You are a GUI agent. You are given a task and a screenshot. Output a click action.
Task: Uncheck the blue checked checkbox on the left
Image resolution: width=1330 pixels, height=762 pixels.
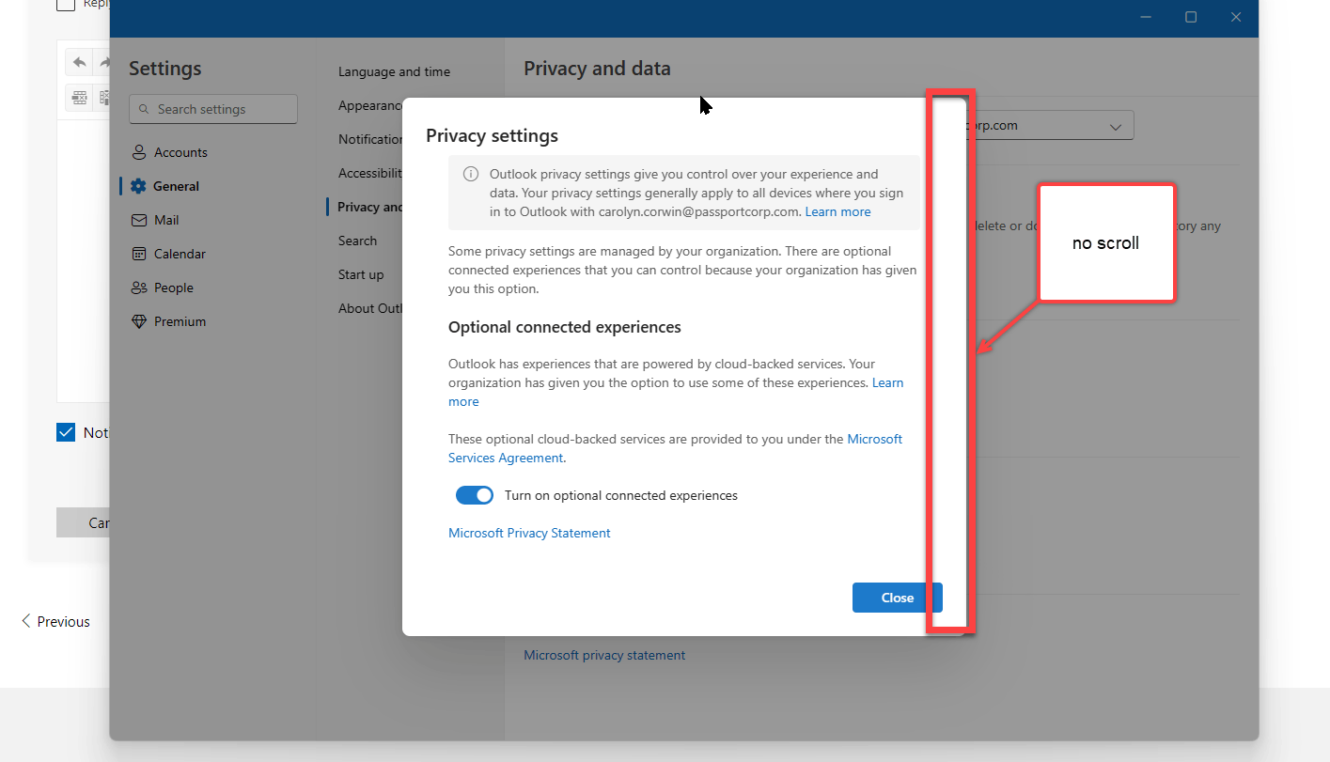pyautogui.click(x=66, y=432)
